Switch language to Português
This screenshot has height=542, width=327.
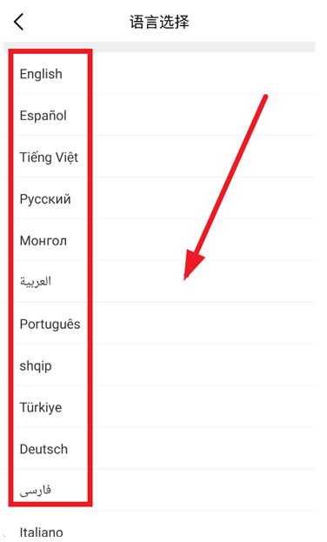click(x=159, y=324)
